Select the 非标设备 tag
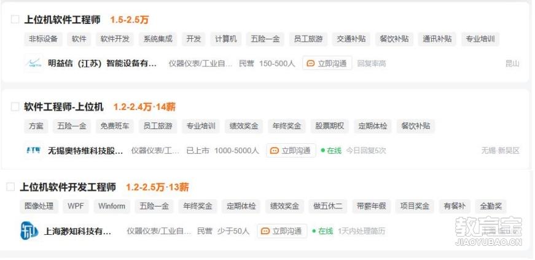 [44, 39]
